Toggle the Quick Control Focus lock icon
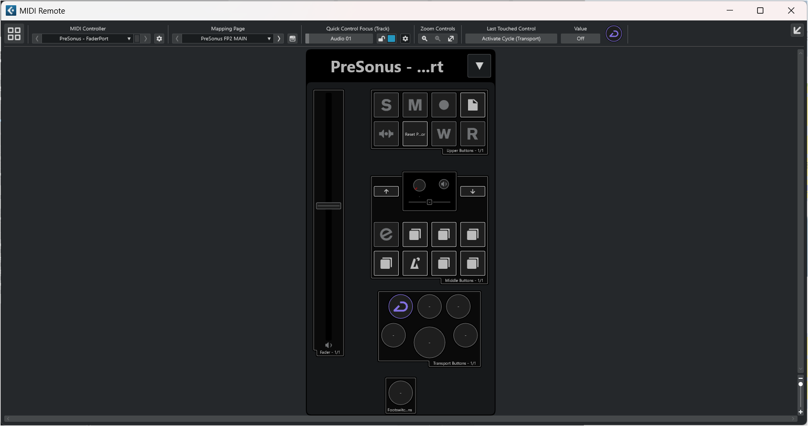The width and height of the screenshot is (808, 426). [381, 39]
